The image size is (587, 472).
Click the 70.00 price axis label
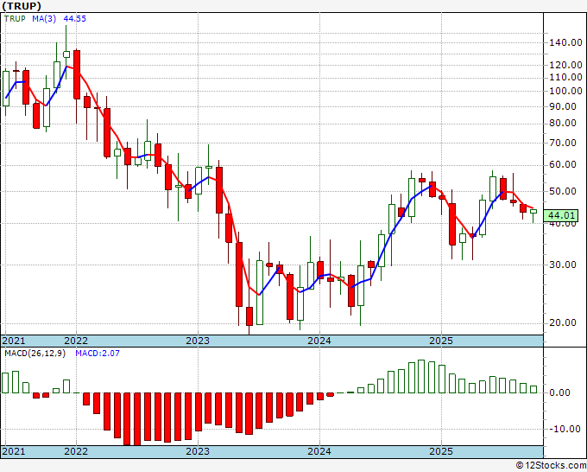click(x=563, y=143)
